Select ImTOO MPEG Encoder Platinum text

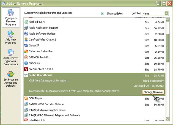pos(46,104)
